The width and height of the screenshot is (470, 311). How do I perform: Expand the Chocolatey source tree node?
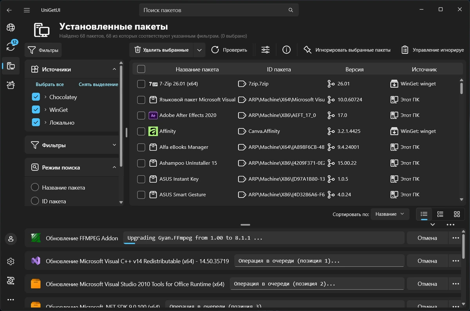45,97
